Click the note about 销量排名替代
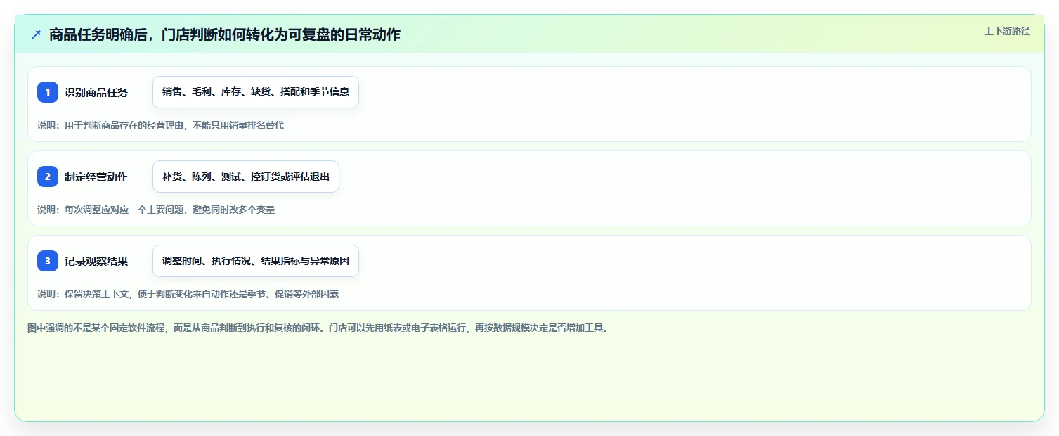The width and height of the screenshot is (1059, 436). click(x=160, y=125)
